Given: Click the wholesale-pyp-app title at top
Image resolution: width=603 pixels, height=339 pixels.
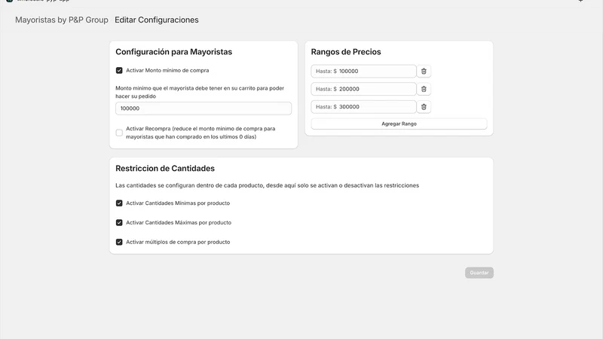Looking at the screenshot, I should click(43, 1).
